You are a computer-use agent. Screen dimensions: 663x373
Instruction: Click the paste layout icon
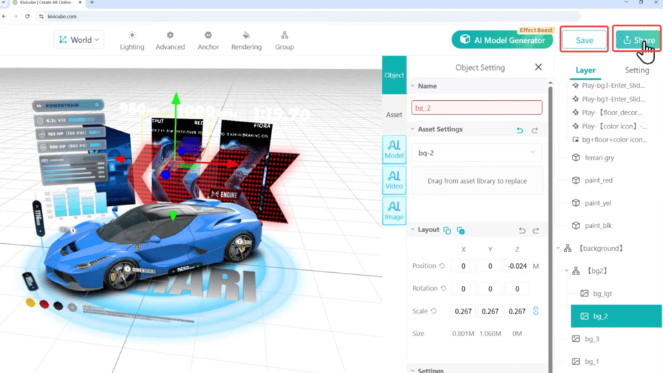(461, 231)
